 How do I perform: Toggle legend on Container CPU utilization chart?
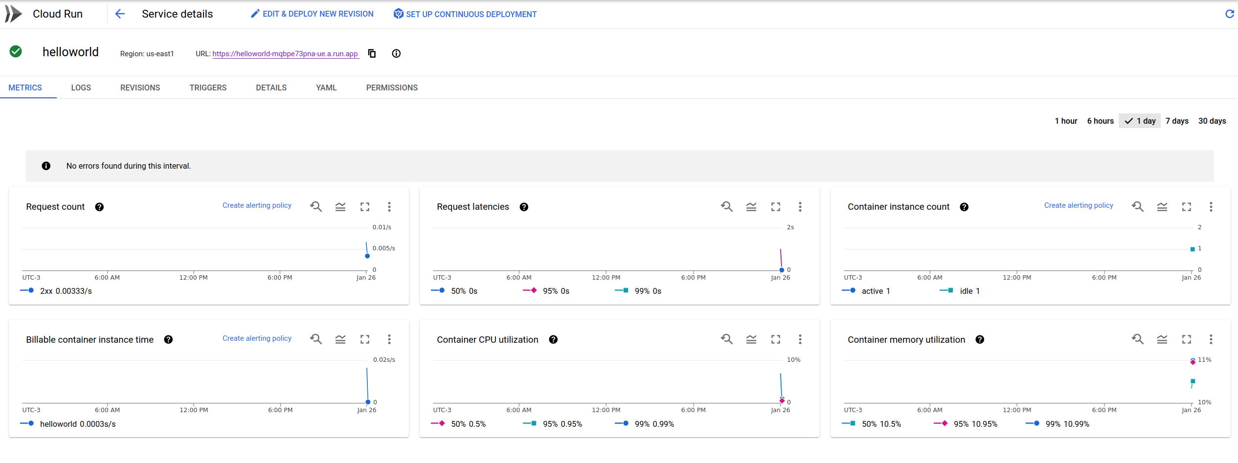pos(751,339)
